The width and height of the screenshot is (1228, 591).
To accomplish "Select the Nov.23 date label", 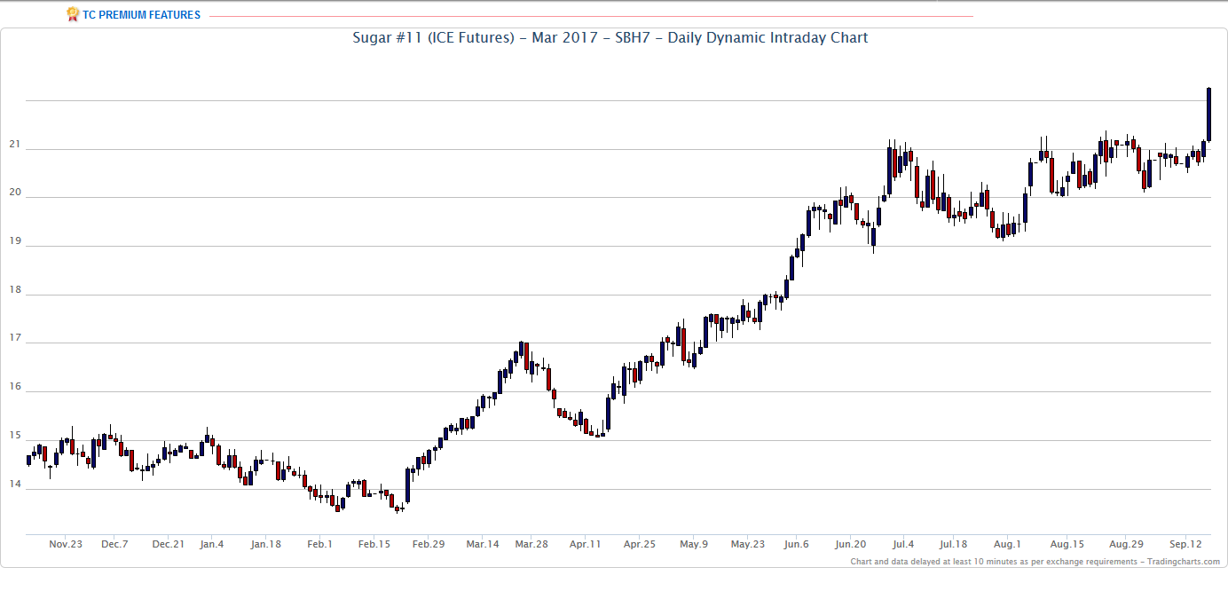I will 66,544.
